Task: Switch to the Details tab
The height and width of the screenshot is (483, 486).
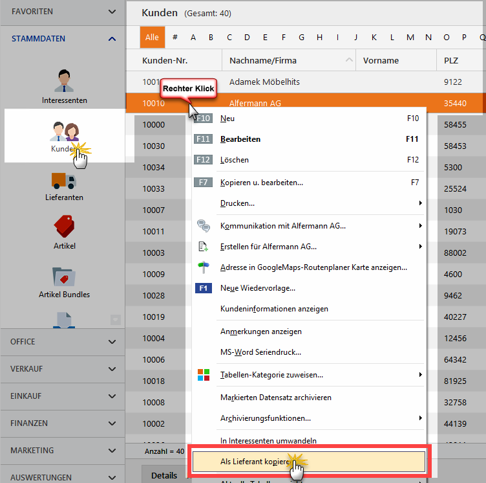Action: click(164, 475)
